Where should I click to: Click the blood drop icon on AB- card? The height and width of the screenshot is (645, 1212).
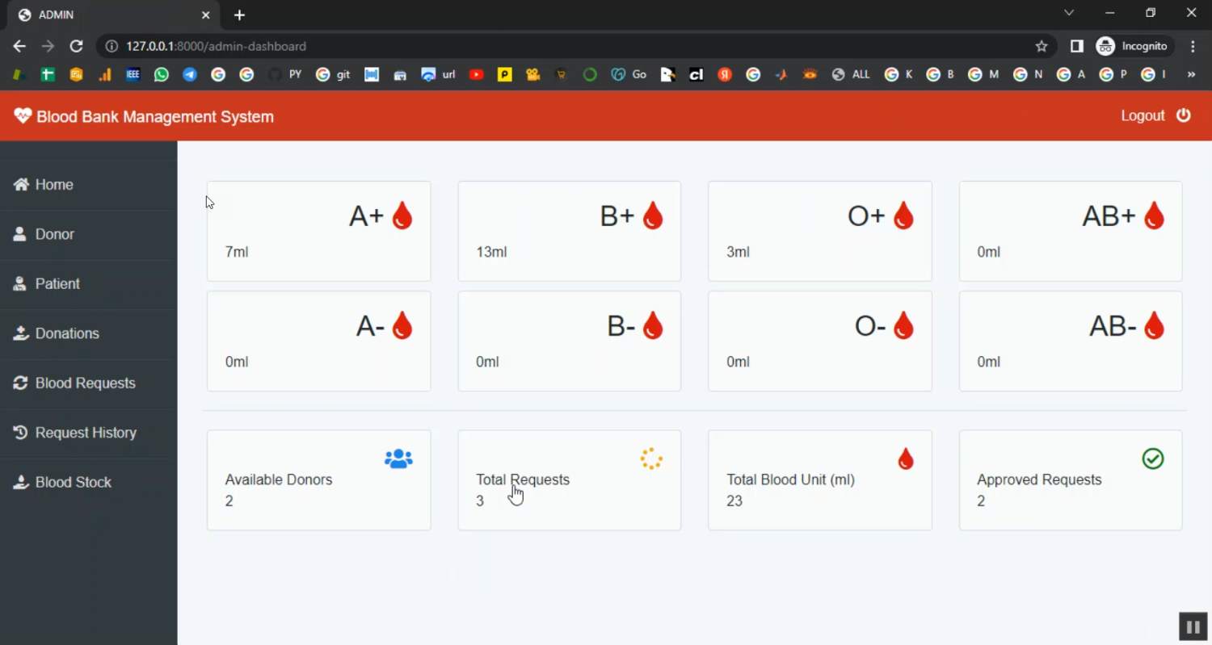(x=1154, y=325)
